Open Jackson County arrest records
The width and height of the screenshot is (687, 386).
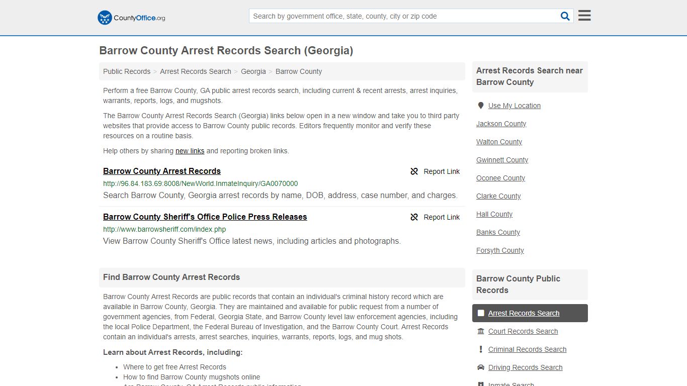pyautogui.click(x=501, y=124)
